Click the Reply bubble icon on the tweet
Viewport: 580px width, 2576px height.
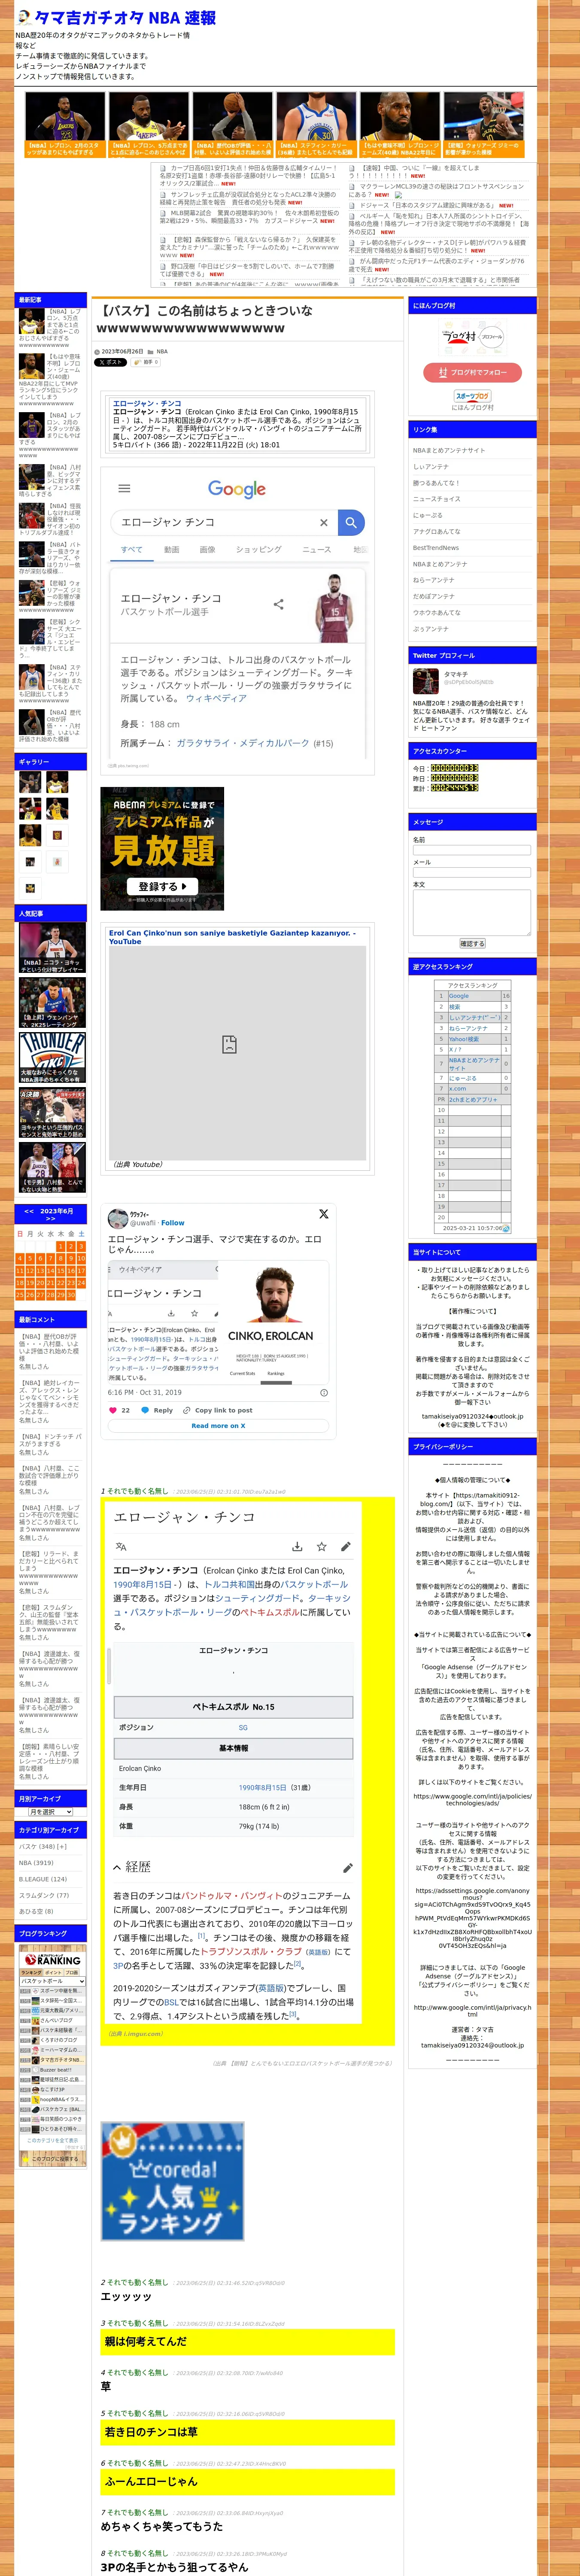145,1410
